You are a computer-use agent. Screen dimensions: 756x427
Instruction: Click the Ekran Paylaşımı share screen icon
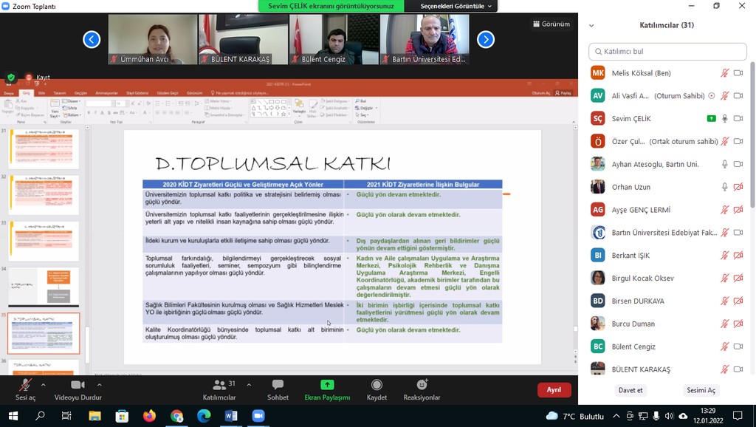click(327, 386)
